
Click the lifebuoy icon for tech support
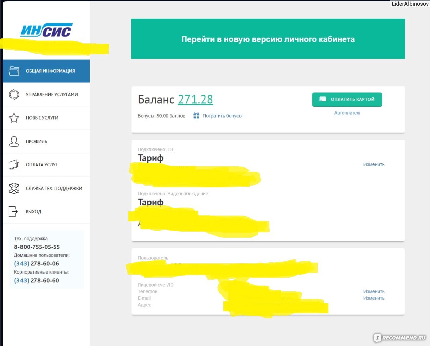[14, 188]
